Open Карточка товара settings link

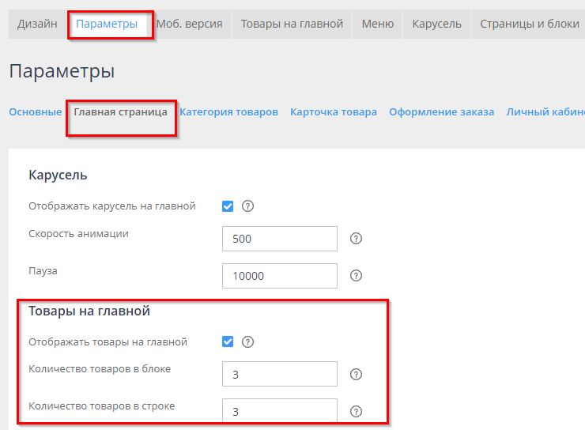333,112
